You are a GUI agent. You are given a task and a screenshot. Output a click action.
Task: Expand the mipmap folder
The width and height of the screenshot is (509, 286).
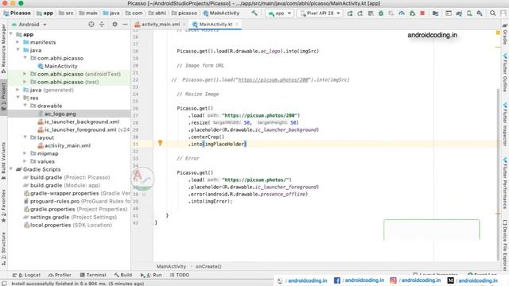[25, 153]
